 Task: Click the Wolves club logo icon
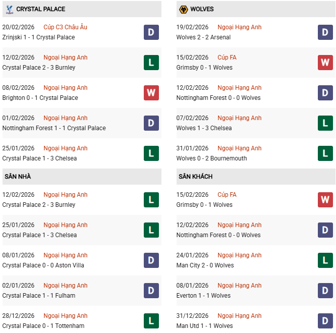coord(183,9)
